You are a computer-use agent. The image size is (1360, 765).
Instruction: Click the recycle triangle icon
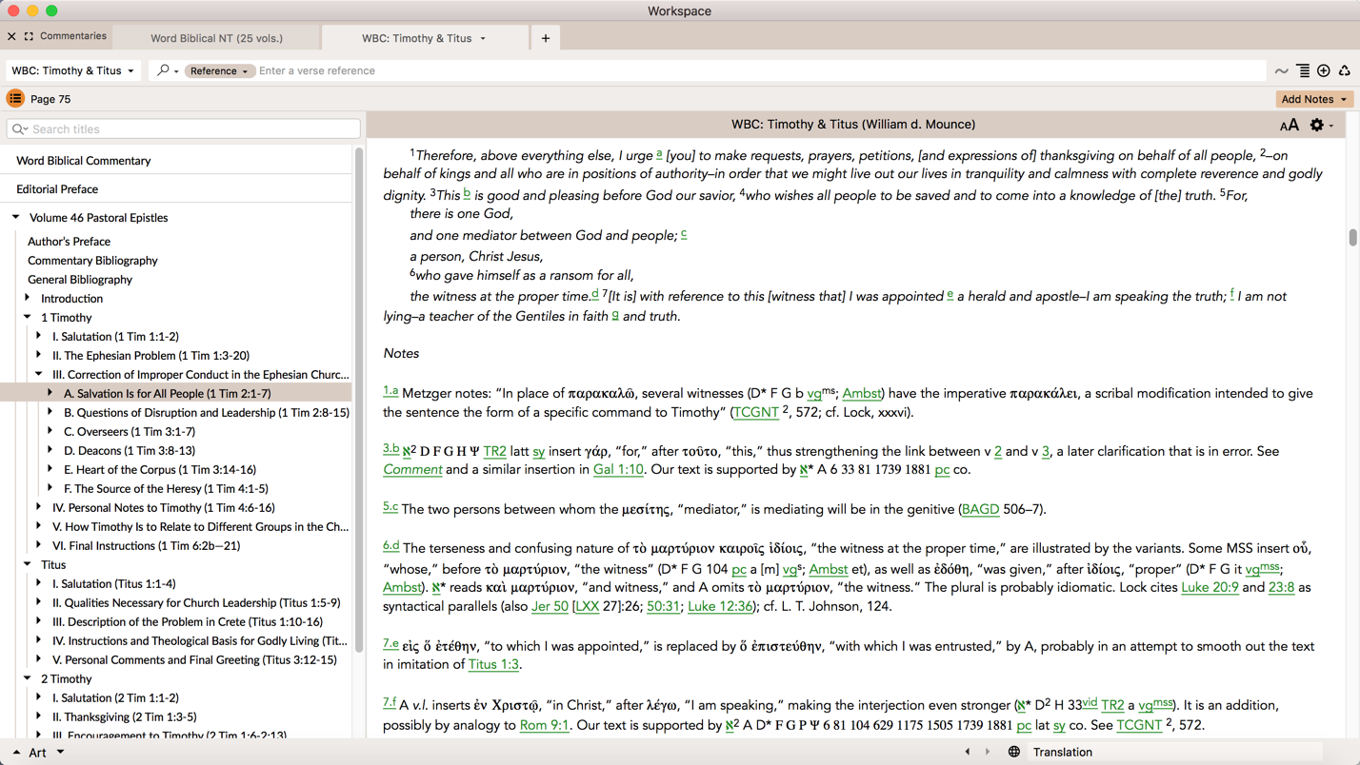[x=1345, y=70]
